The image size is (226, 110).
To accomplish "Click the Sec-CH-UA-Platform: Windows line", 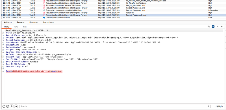I will pos(22,62).
